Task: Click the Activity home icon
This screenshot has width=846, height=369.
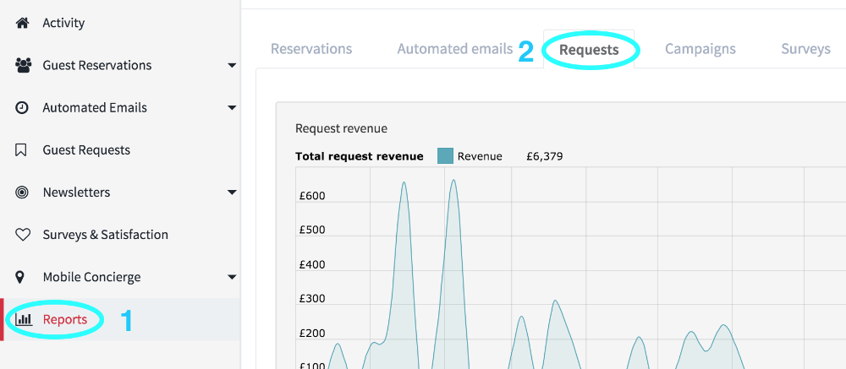Action: click(x=22, y=23)
